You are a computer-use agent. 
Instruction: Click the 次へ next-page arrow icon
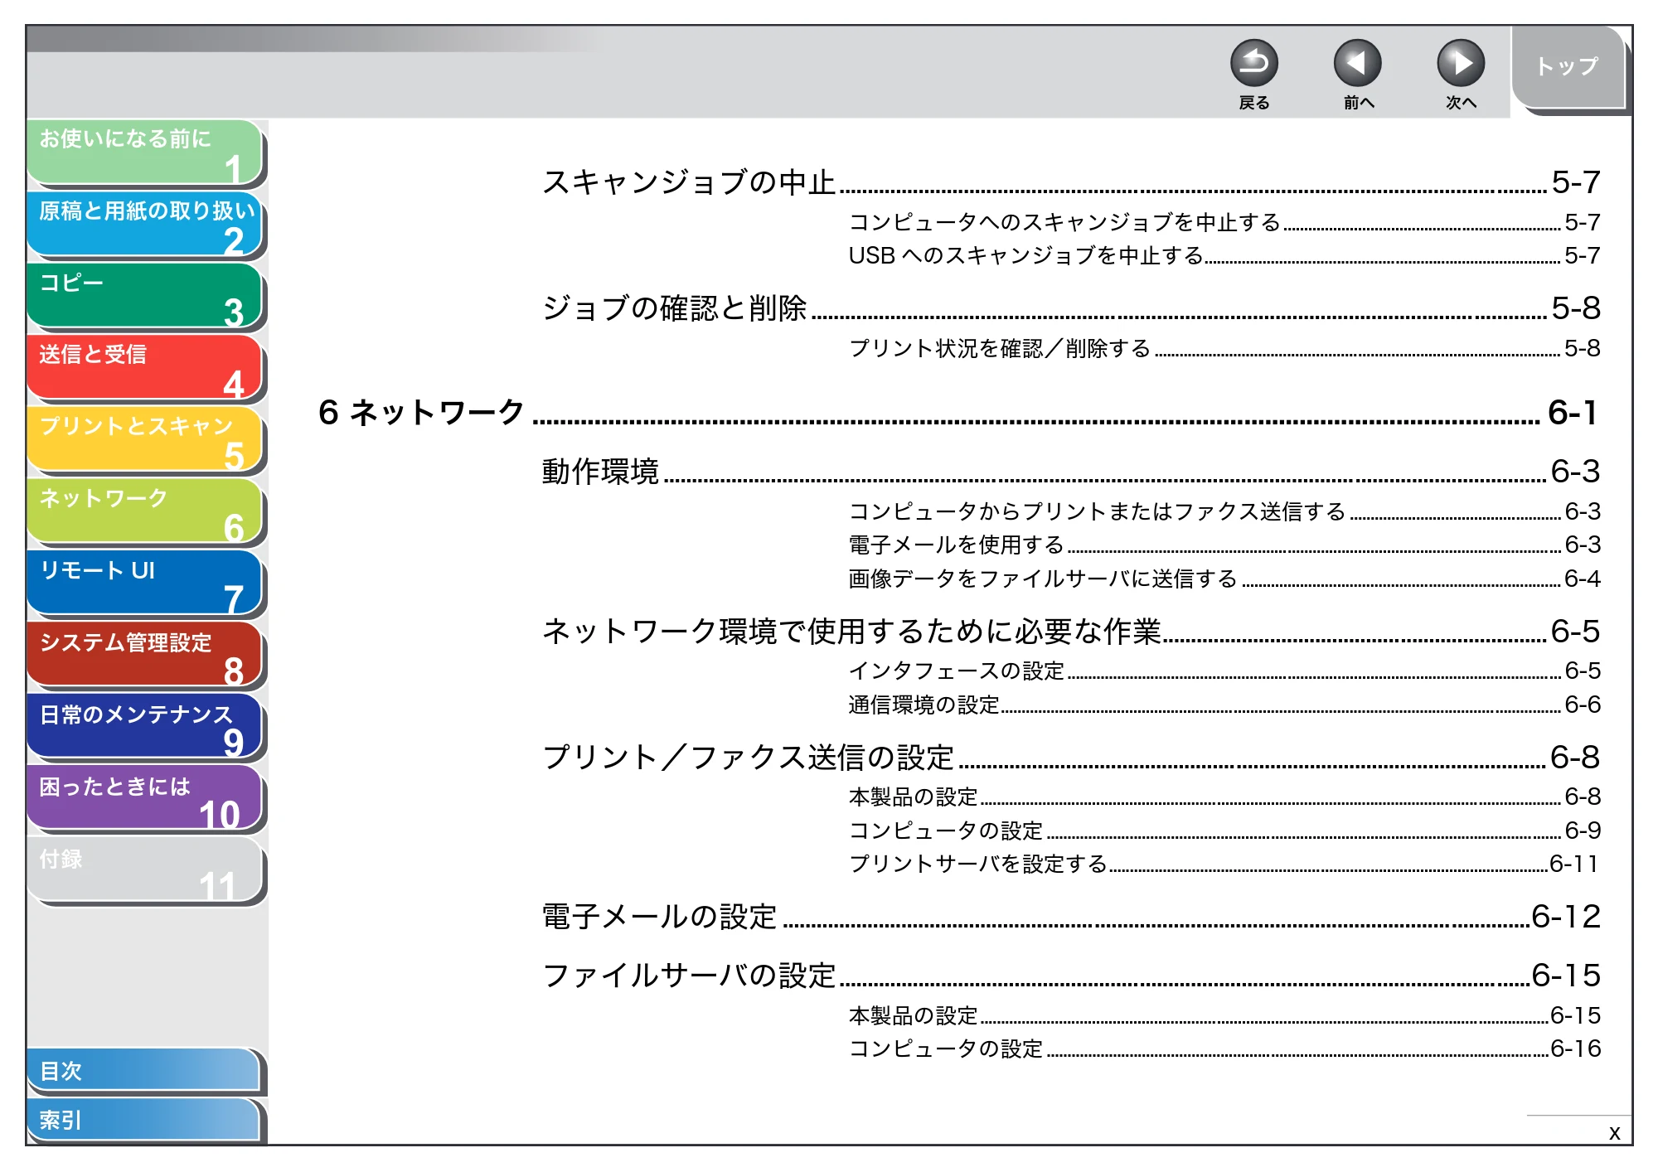[x=1460, y=64]
